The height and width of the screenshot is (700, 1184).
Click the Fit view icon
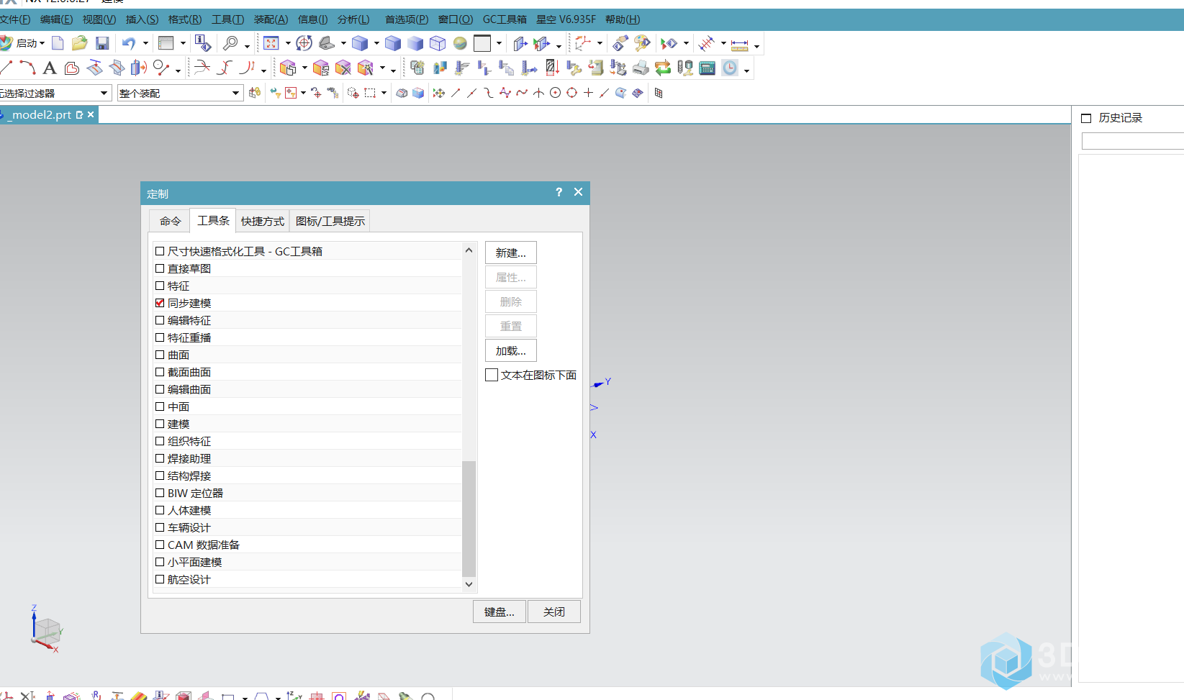pyautogui.click(x=271, y=43)
